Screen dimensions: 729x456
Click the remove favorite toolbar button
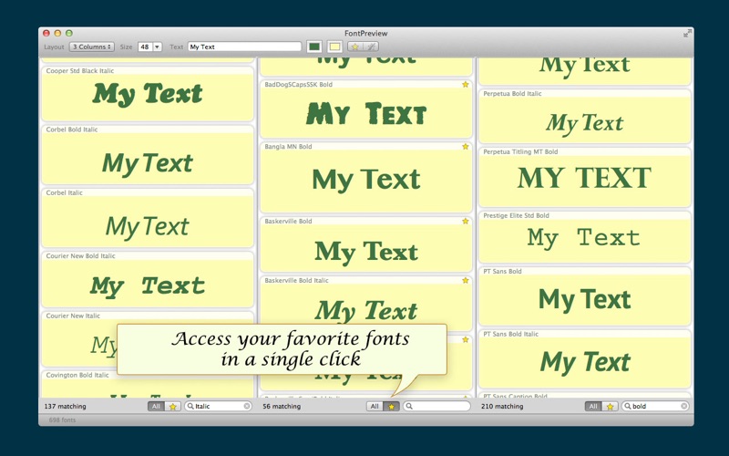[371, 47]
